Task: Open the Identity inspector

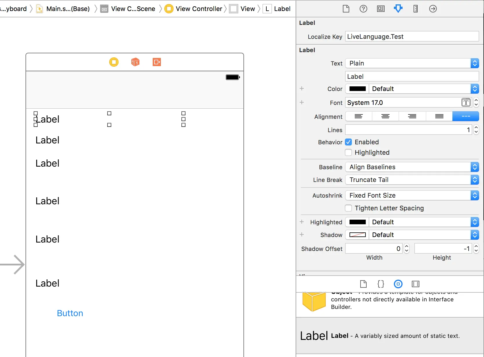Action: tap(381, 9)
